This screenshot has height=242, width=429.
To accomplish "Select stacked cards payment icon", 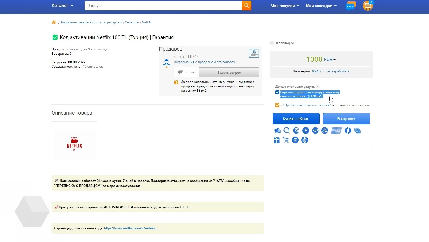I will tap(357, 131).
